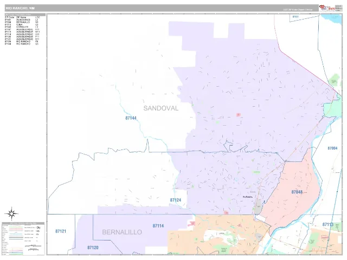Viewport: 347px width, 260px height.
Task: Select the BERNALILLO row in the ZIP index
Action: 22,22
